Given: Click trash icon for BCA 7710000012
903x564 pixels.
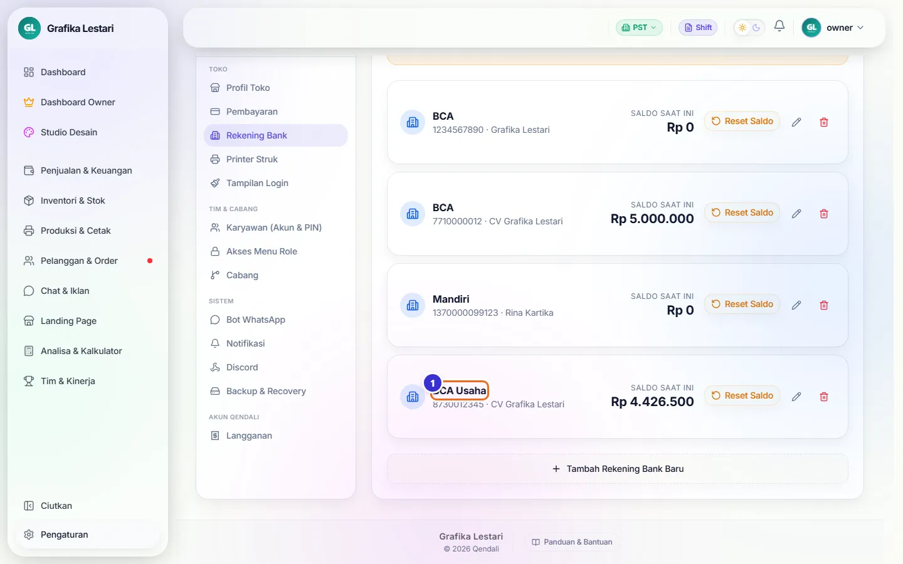Looking at the screenshot, I should pyautogui.click(x=824, y=214).
